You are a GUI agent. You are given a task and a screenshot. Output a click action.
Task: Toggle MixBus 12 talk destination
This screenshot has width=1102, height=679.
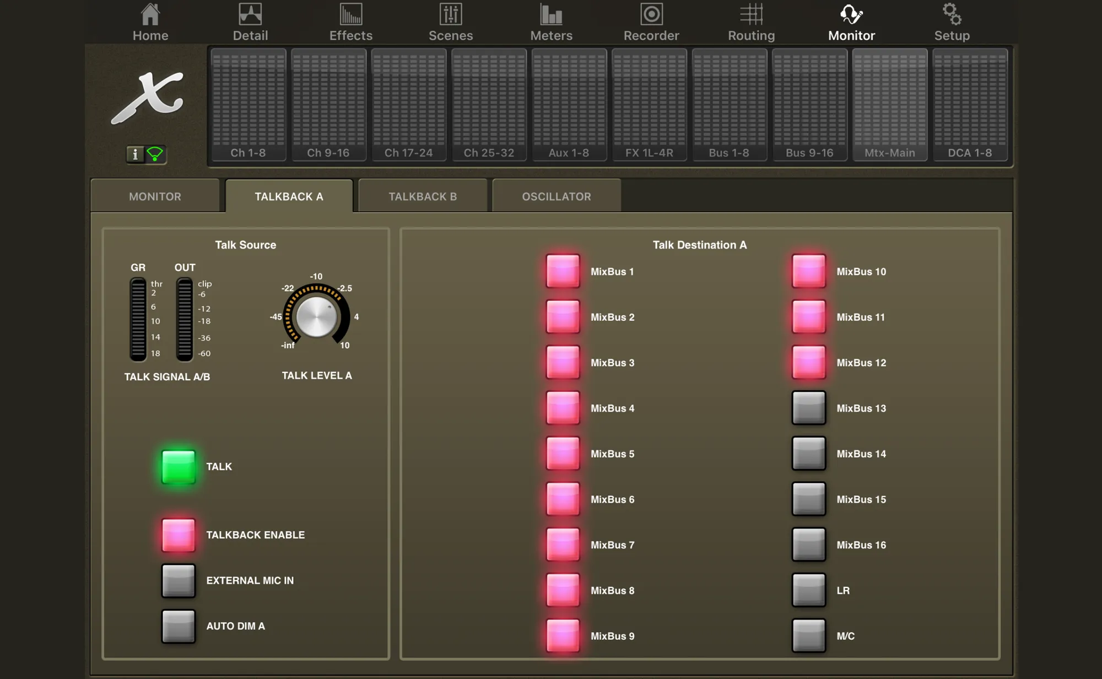tap(809, 363)
